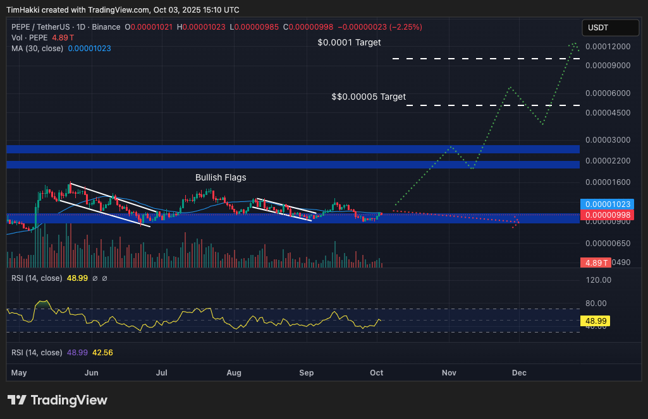Click the Jul label on time axis

[x=161, y=373]
